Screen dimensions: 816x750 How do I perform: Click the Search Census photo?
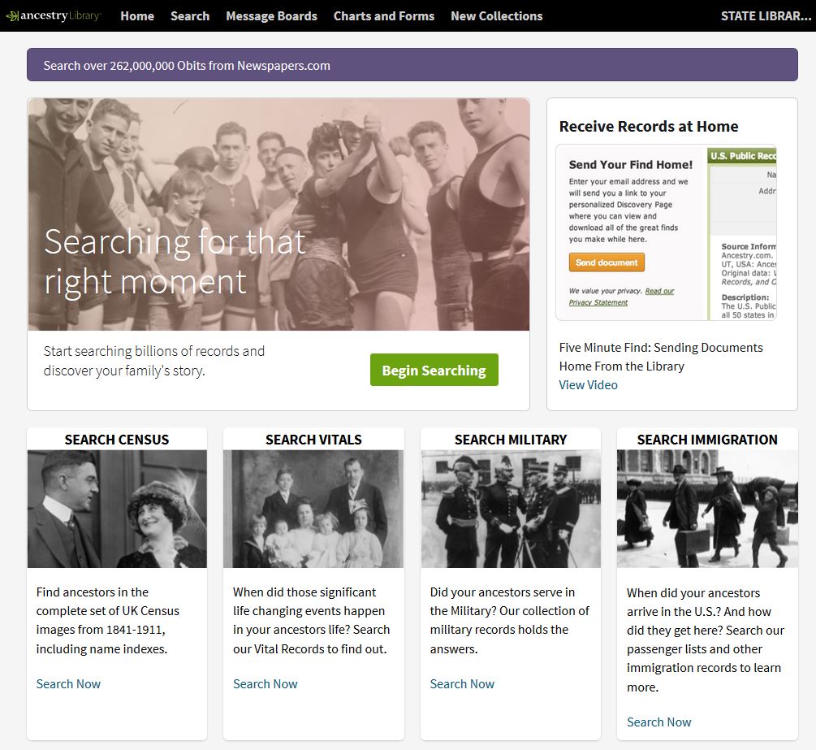pos(117,509)
